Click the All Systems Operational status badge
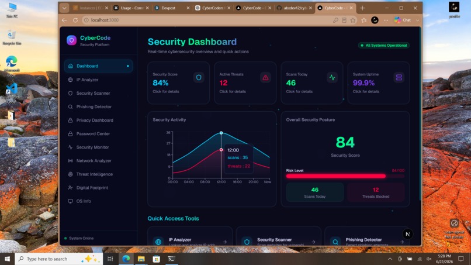This screenshot has height=265, width=471. [x=383, y=46]
